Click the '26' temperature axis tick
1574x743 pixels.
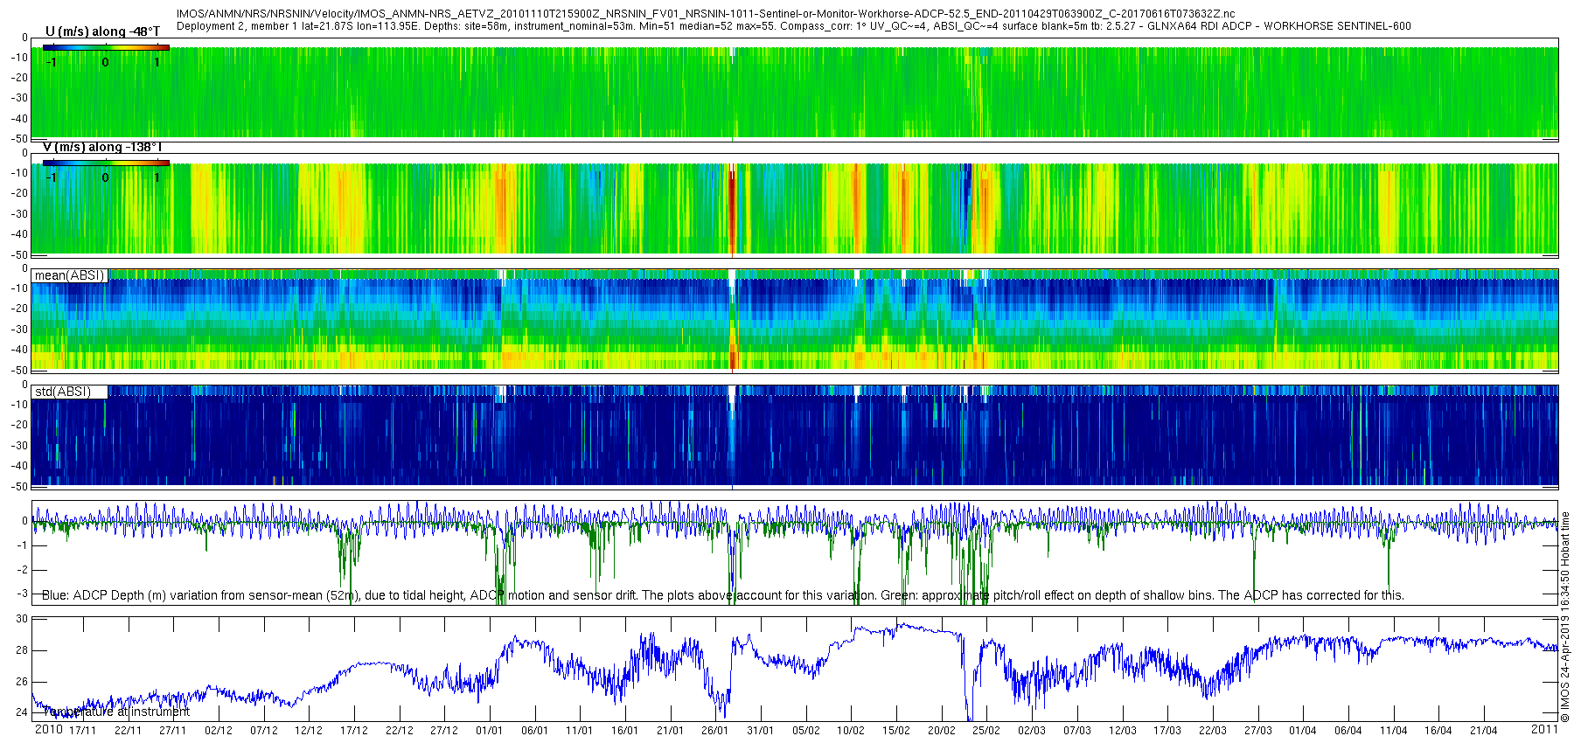(23, 682)
